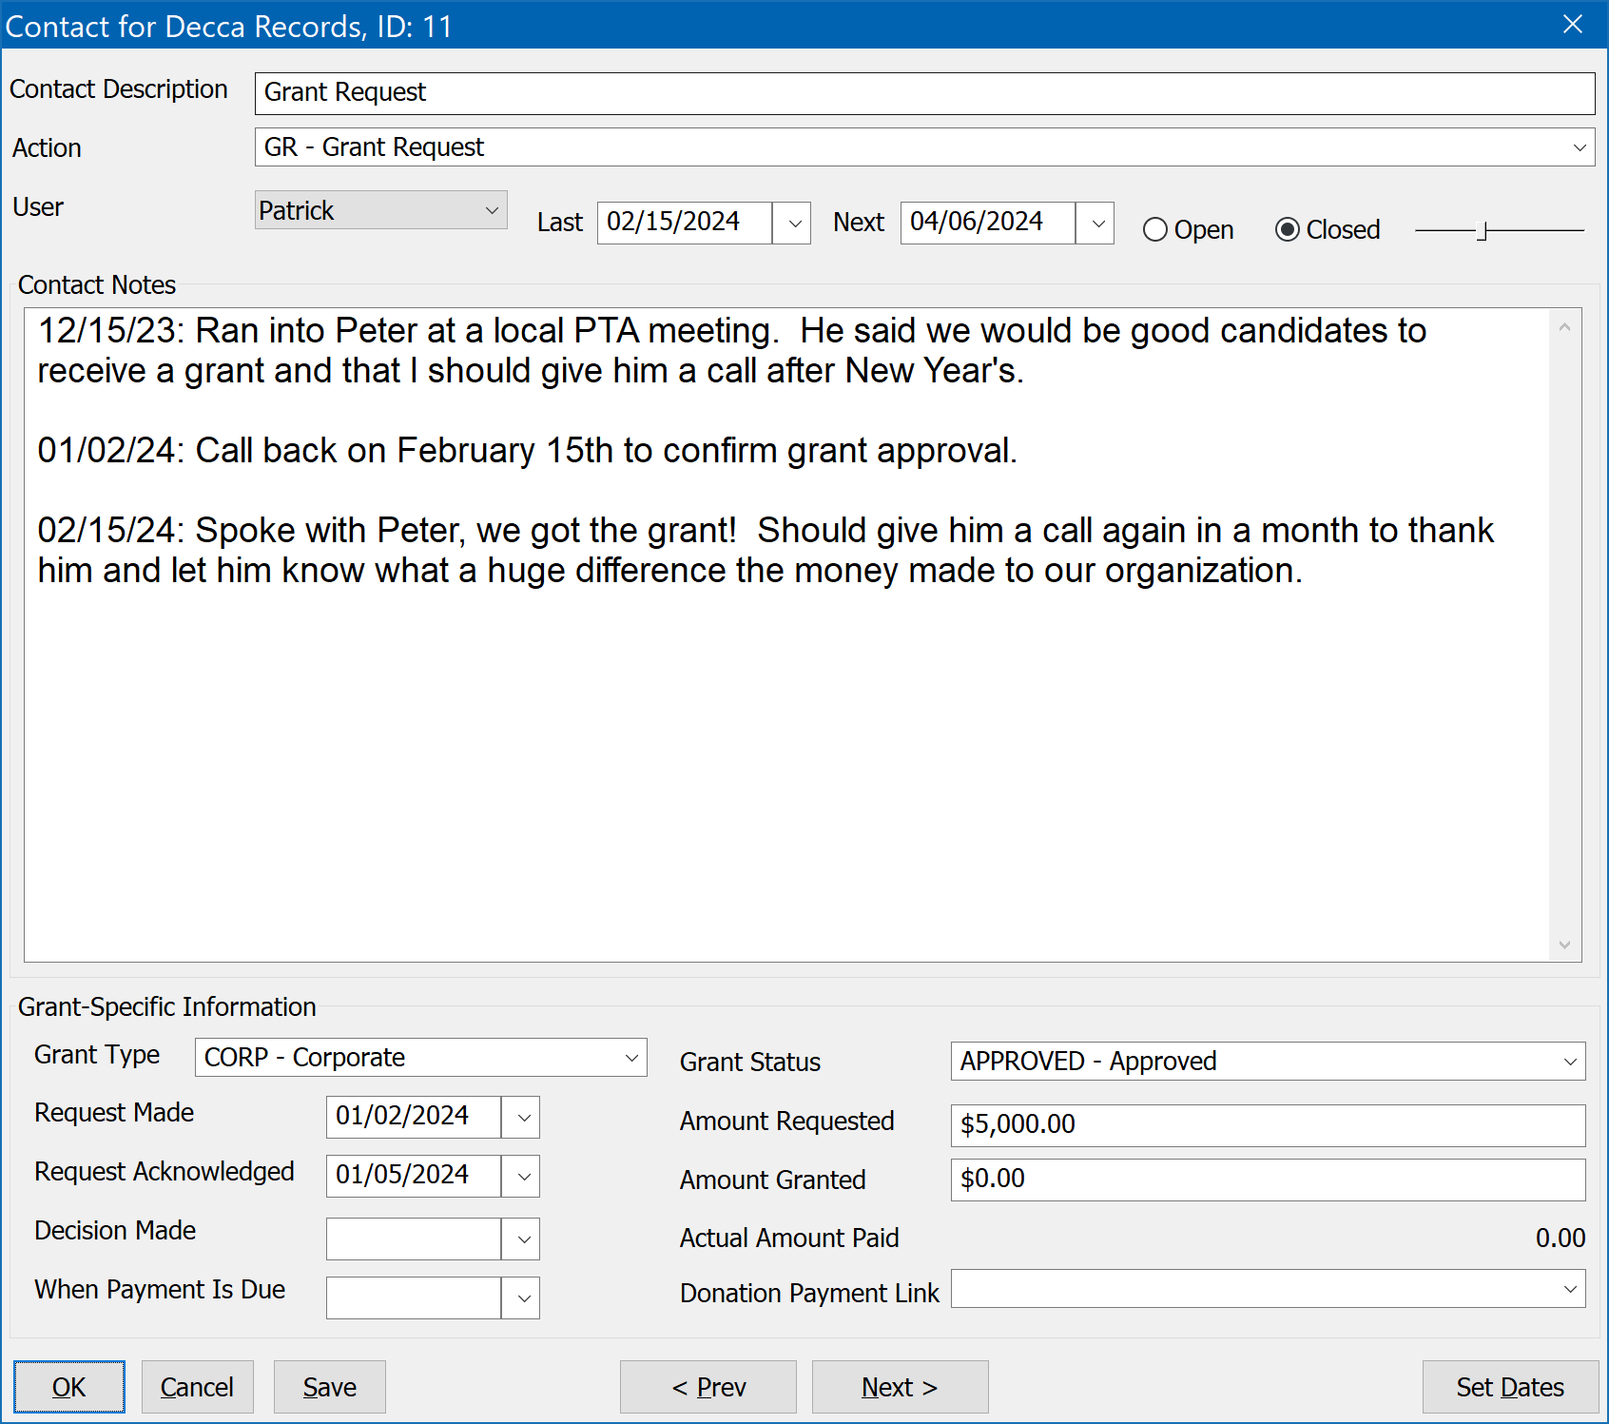Open the Last date picker arrow

792,224
